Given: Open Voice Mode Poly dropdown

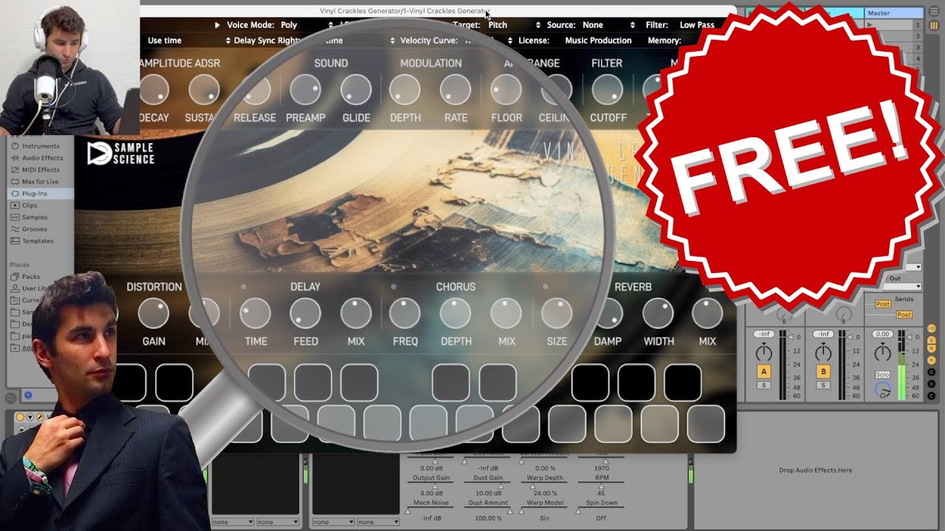Looking at the screenshot, I should coord(306,25).
